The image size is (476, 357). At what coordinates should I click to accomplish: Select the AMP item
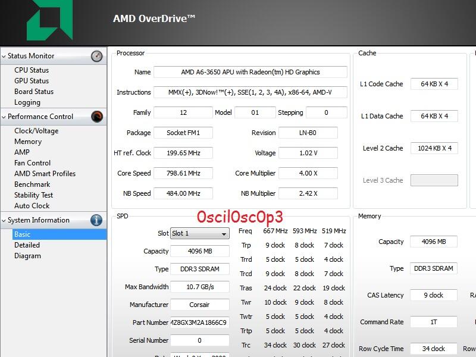(22, 152)
